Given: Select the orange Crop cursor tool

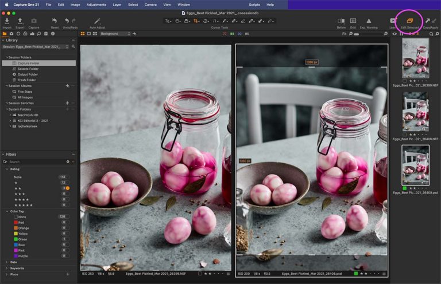Looking at the screenshot, I should click(x=196, y=21).
